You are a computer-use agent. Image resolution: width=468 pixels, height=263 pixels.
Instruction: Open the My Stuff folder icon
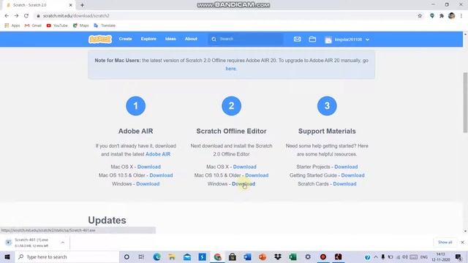coord(312,39)
